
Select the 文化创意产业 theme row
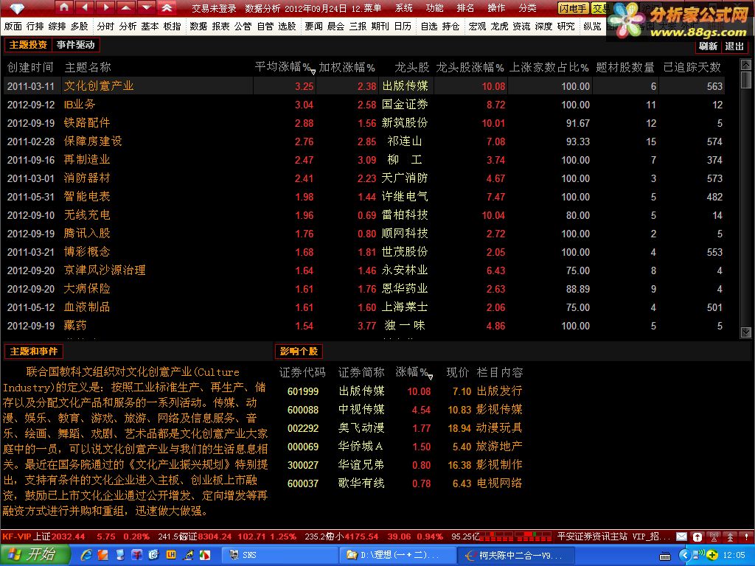point(364,86)
